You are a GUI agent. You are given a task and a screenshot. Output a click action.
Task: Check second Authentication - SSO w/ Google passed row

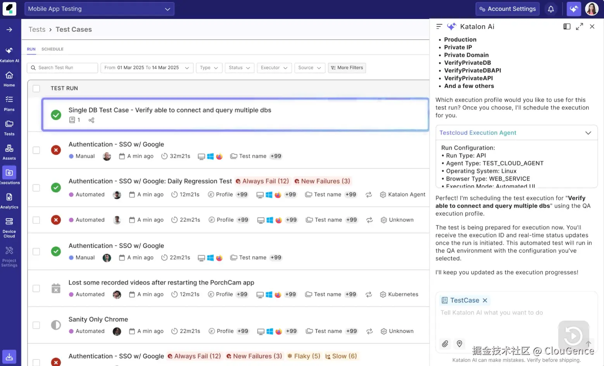(x=36, y=252)
